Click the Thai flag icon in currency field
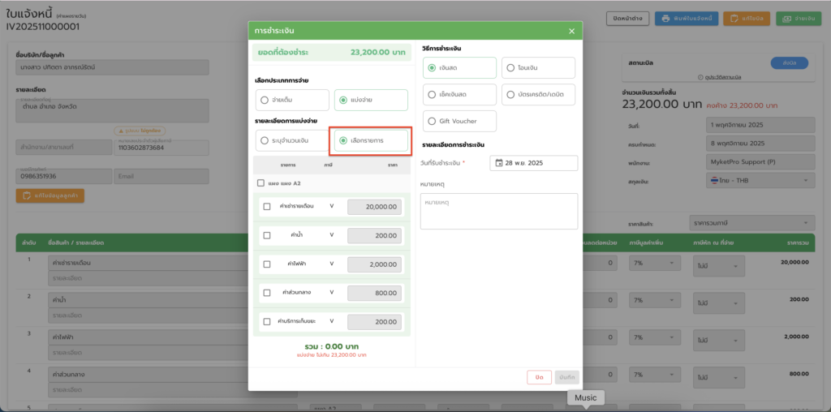Image resolution: width=831 pixels, height=412 pixels. [713, 179]
